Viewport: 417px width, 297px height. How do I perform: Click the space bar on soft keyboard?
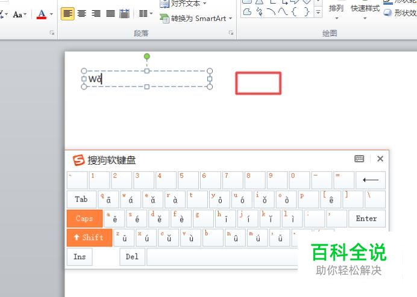pos(222,257)
